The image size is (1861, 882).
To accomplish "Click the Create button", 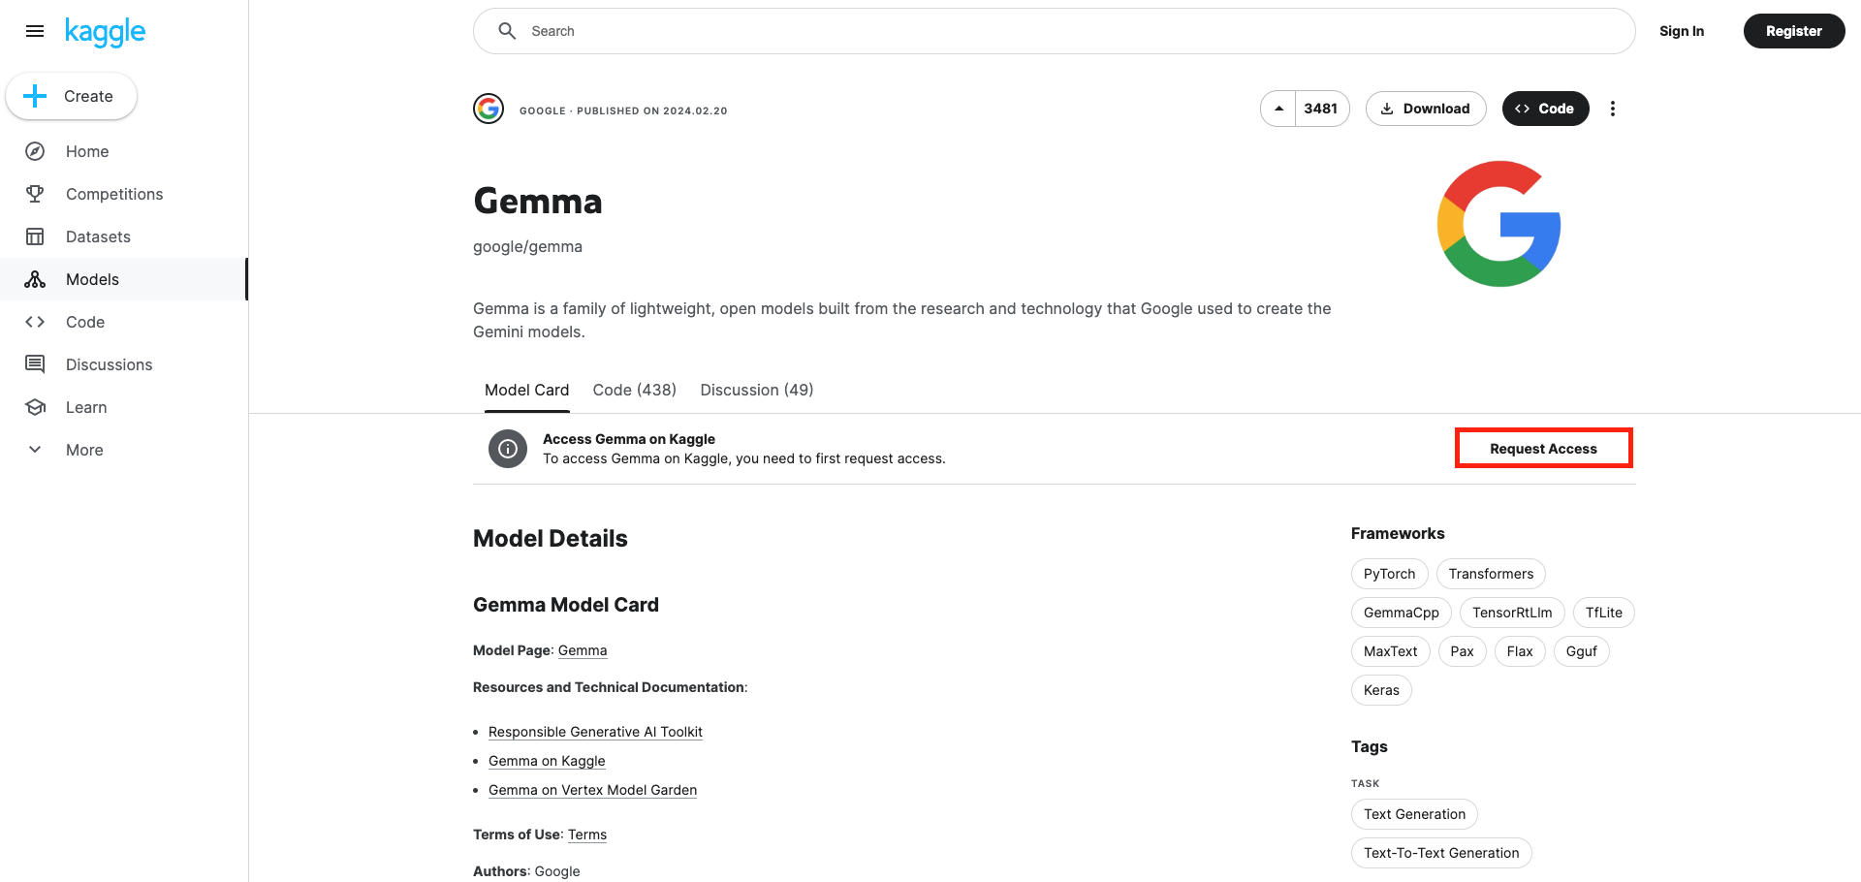I will click(71, 96).
